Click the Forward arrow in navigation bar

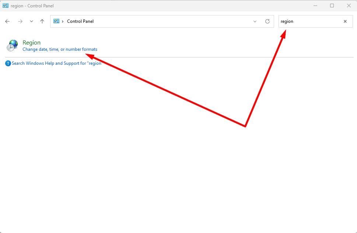point(20,21)
